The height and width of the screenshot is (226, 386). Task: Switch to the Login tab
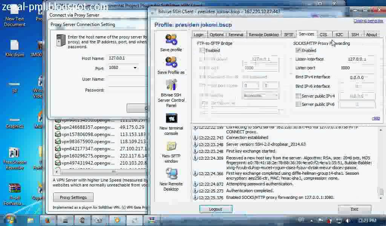coord(199,35)
